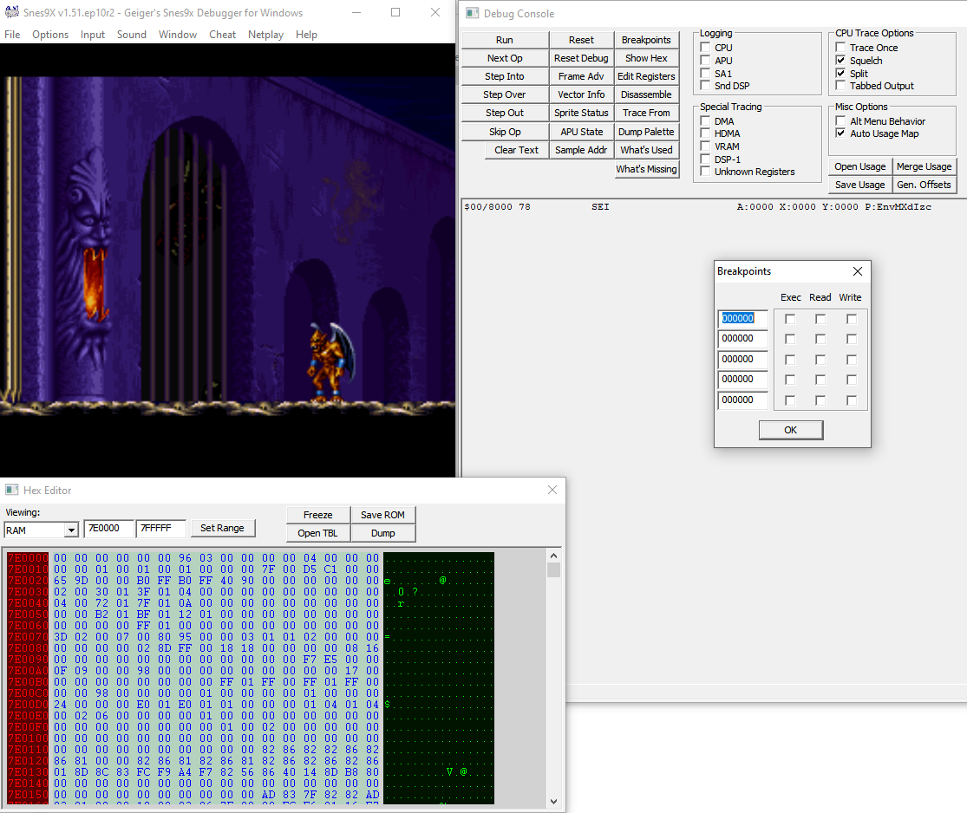Screen dimensions: 967x813
Task: Open the Netplay menu
Action: (x=265, y=35)
